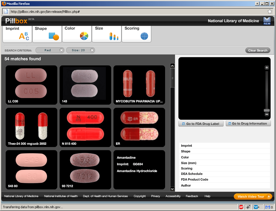Open National Institutes of Health footer link
The height and width of the screenshot is (211, 276).
[x=61, y=196]
